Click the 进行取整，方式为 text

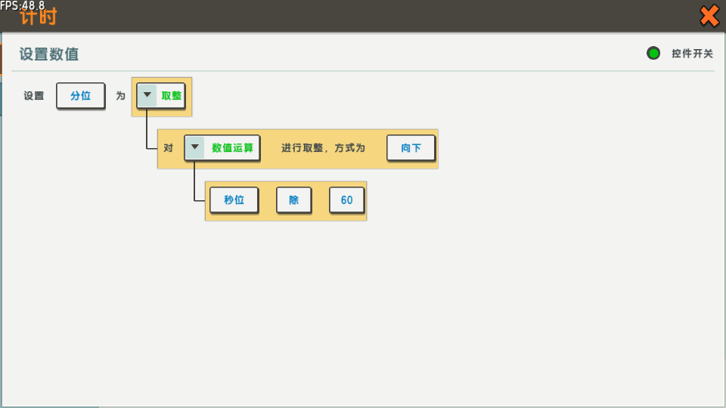[x=323, y=148]
